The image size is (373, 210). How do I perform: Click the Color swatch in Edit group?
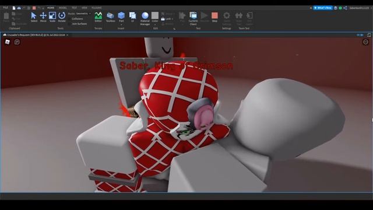tap(155, 16)
